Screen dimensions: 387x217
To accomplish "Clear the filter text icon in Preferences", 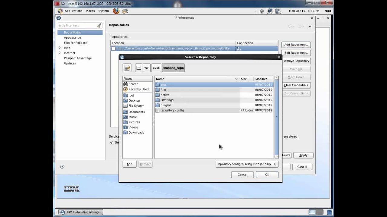I will [x=99, y=26].
